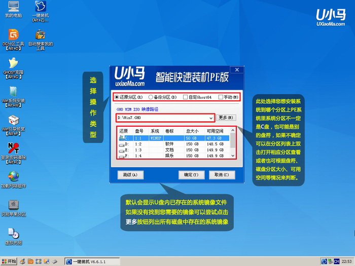Click the 系统 column header

coord(156,131)
